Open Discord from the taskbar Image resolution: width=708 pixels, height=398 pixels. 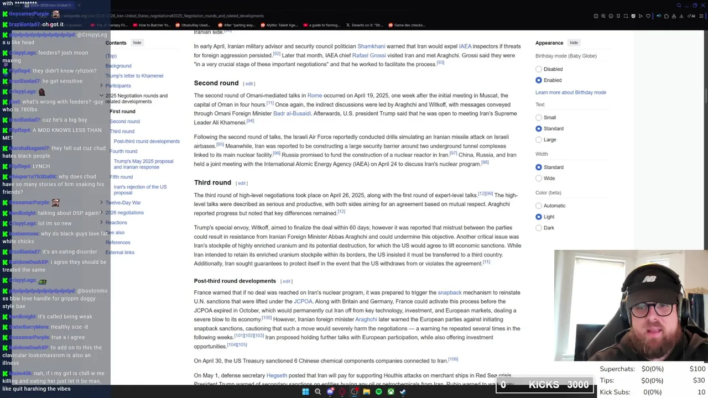(x=330, y=392)
